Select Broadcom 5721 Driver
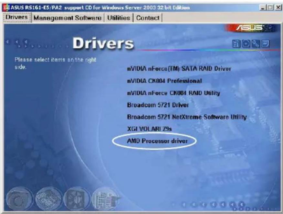 coord(158,105)
